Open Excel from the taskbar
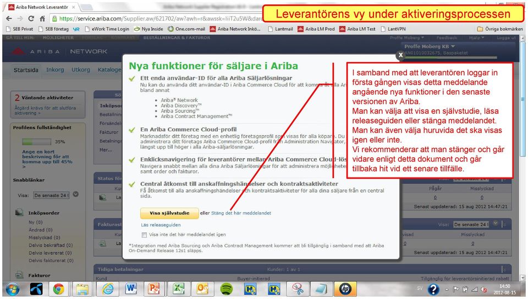Viewport: 528px width, 299px height. (x=178, y=289)
